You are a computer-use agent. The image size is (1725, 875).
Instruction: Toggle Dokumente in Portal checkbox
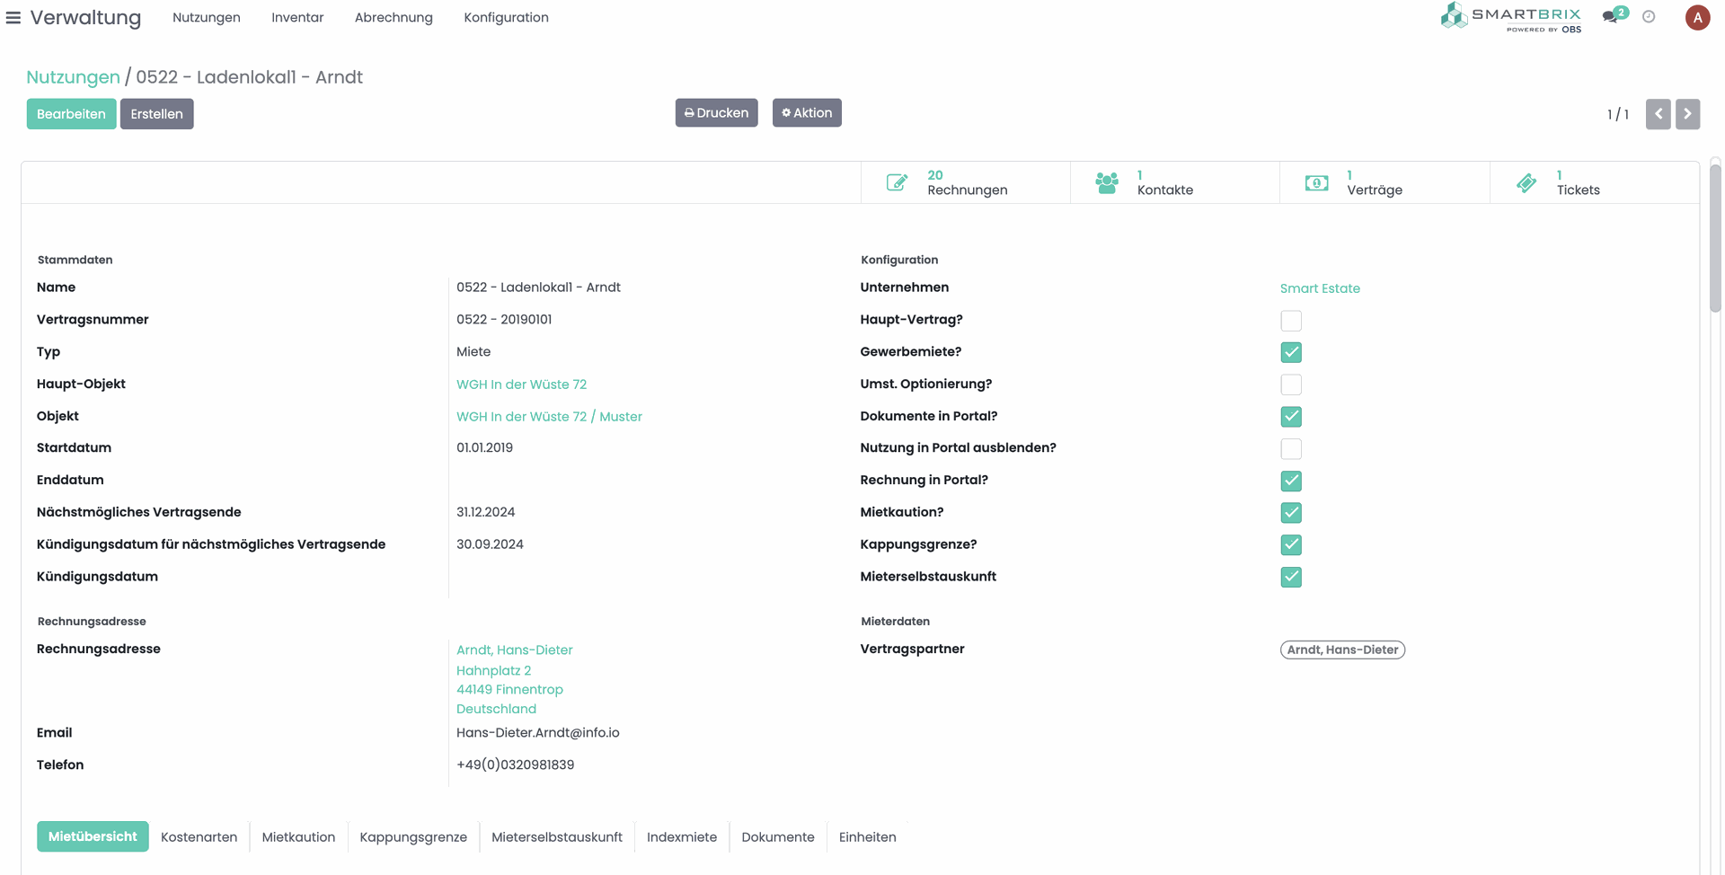click(1291, 417)
